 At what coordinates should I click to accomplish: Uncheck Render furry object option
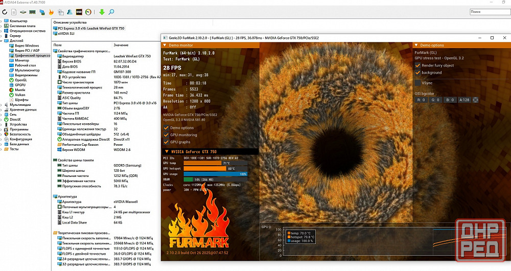418,65
